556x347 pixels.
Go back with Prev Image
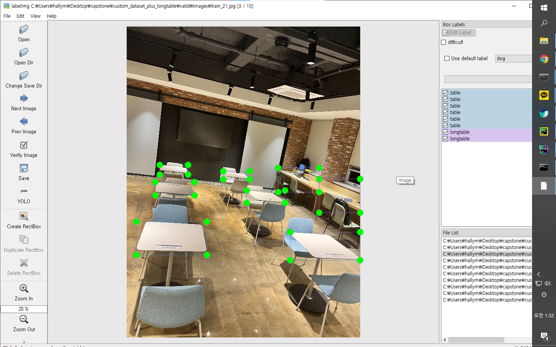(x=24, y=126)
